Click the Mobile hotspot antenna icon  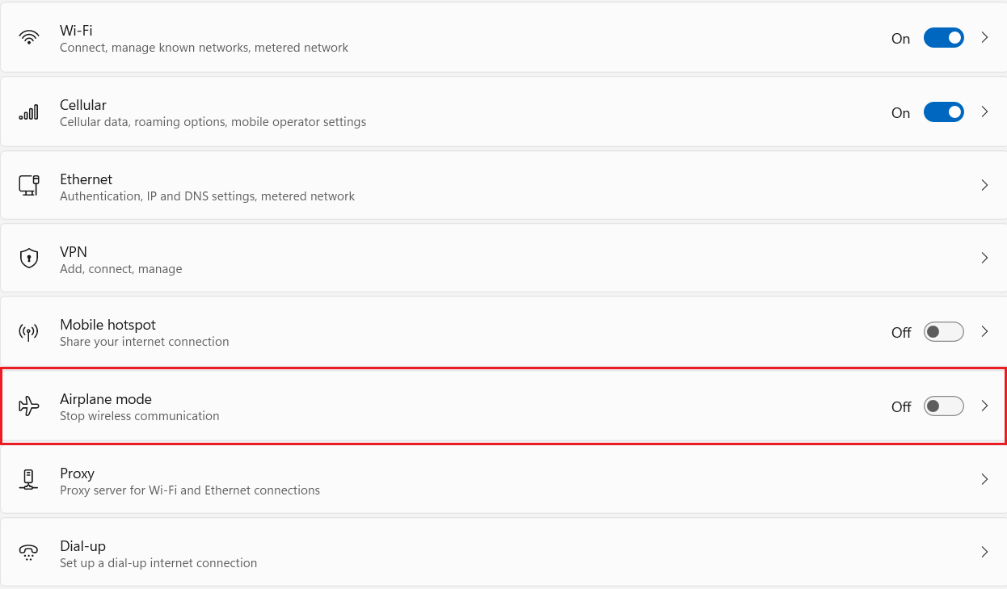(29, 332)
